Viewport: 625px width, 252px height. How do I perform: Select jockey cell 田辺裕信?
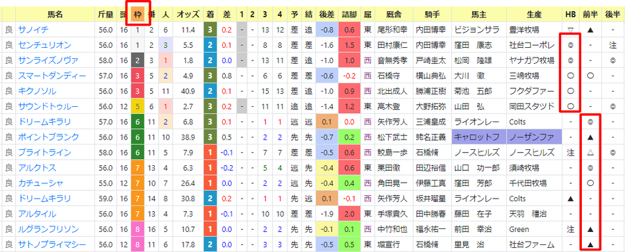[x=432, y=168]
